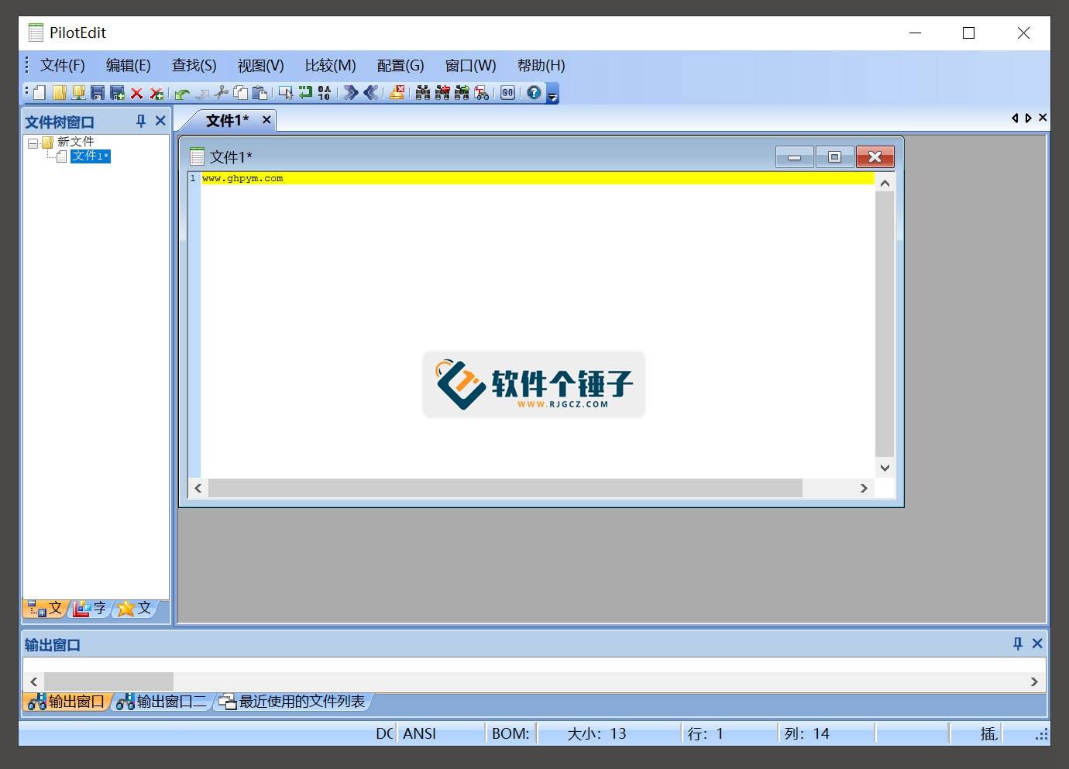Click the indent double right-chevron icon
The image size is (1069, 769).
[351, 93]
